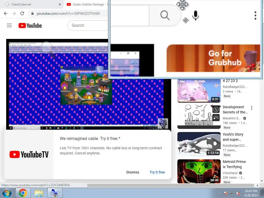This screenshot has width=264, height=198.
Task: Open Yoshi's Story video thumbnail
Action: 199,144
